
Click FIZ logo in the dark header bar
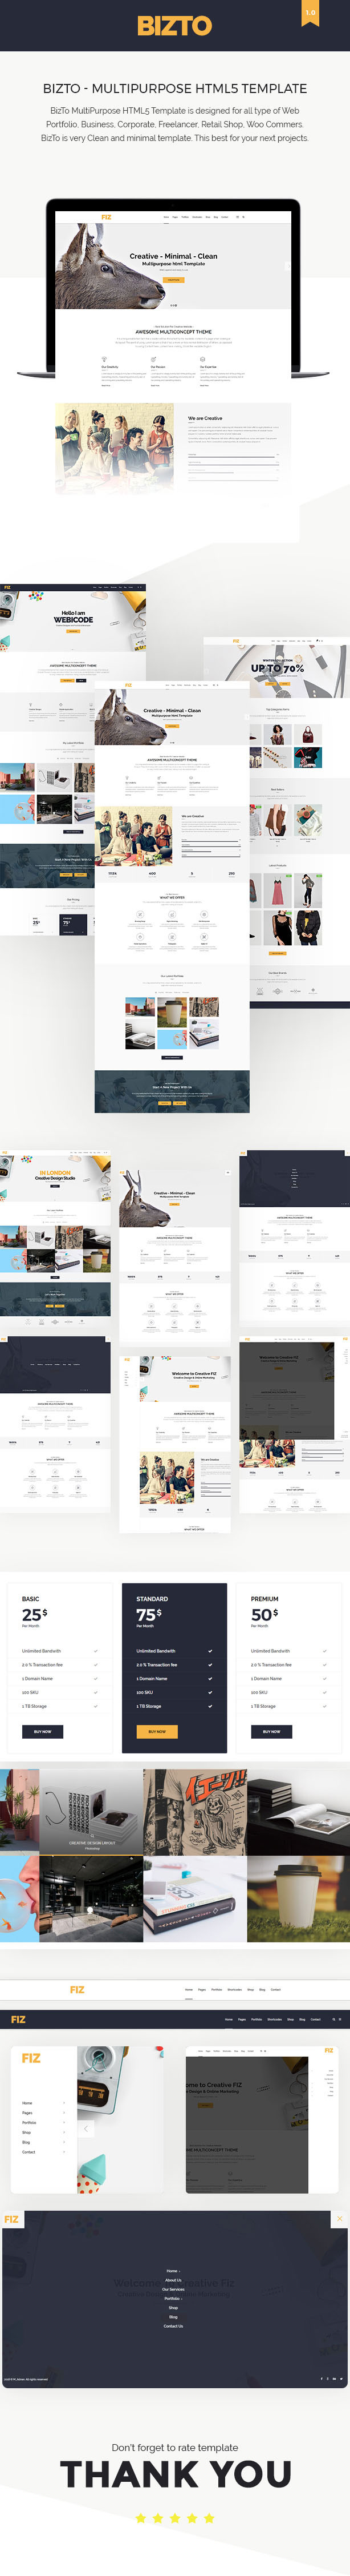pos(18,2019)
